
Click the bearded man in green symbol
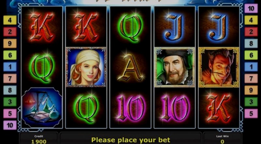pyautogui.click(x=175, y=67)
